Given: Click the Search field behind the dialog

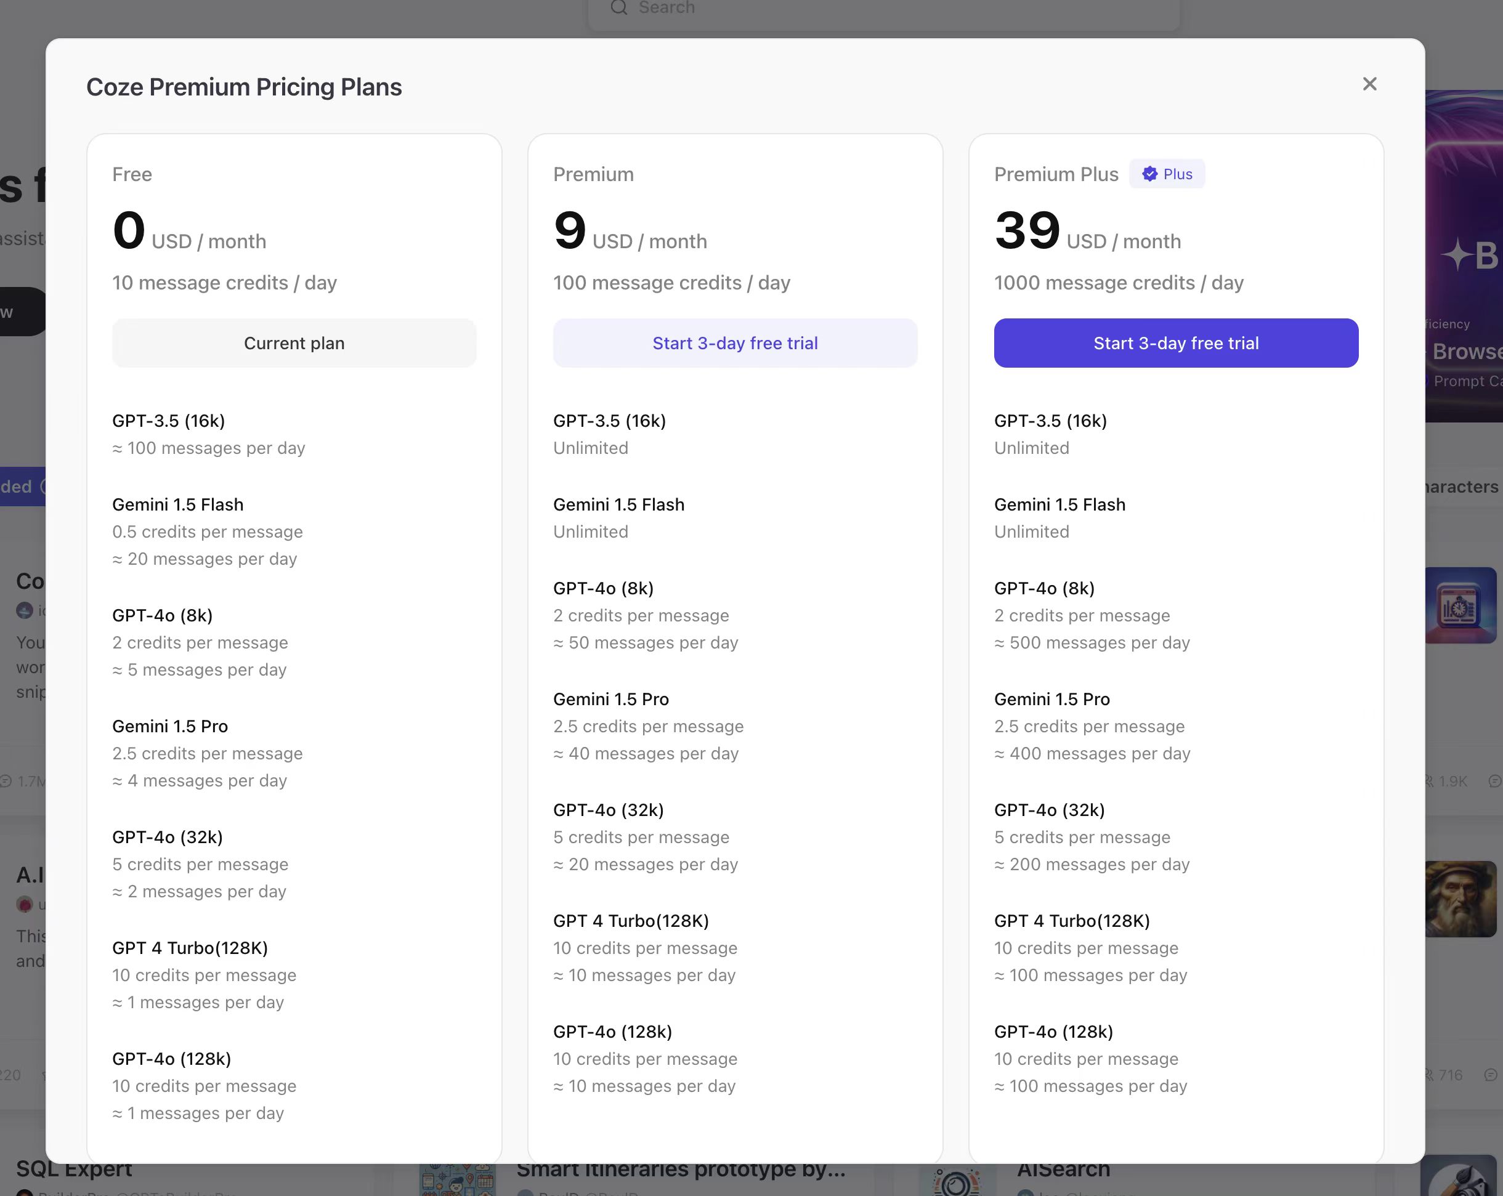Looking at the screenshot, I should pyautogui.click(x=884, y=10).
